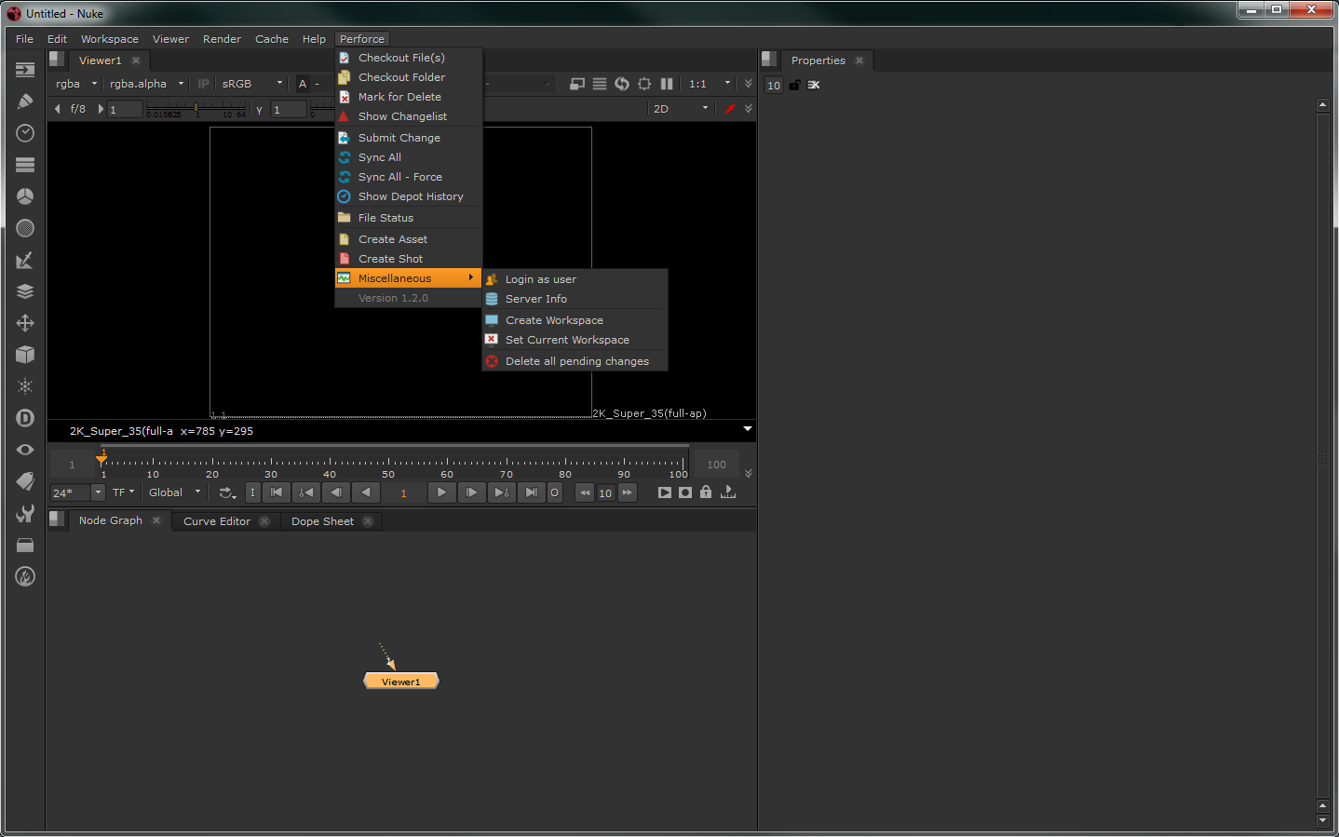Click the orange timeline playhead marker
The image size is (1339, 837).
tap(101, 458)
